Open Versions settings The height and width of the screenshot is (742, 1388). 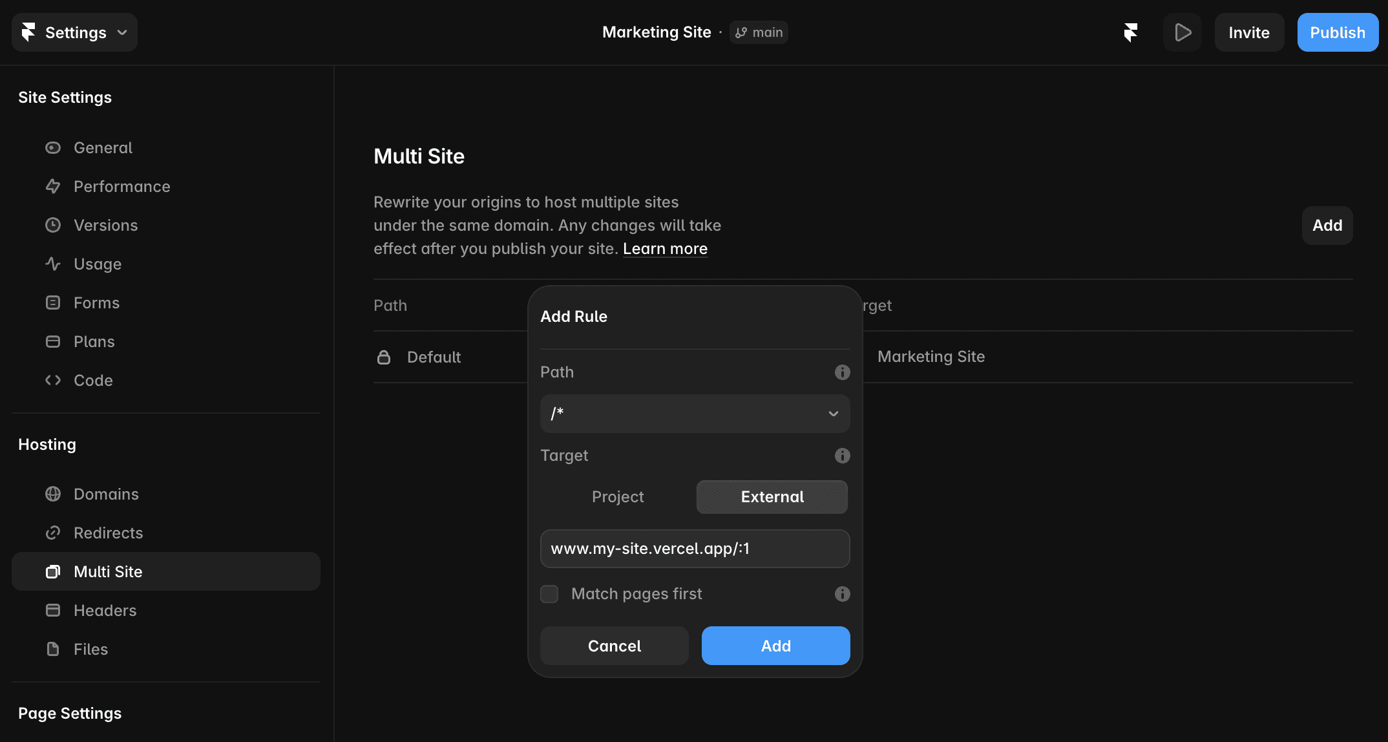click(x=106, y=226)
